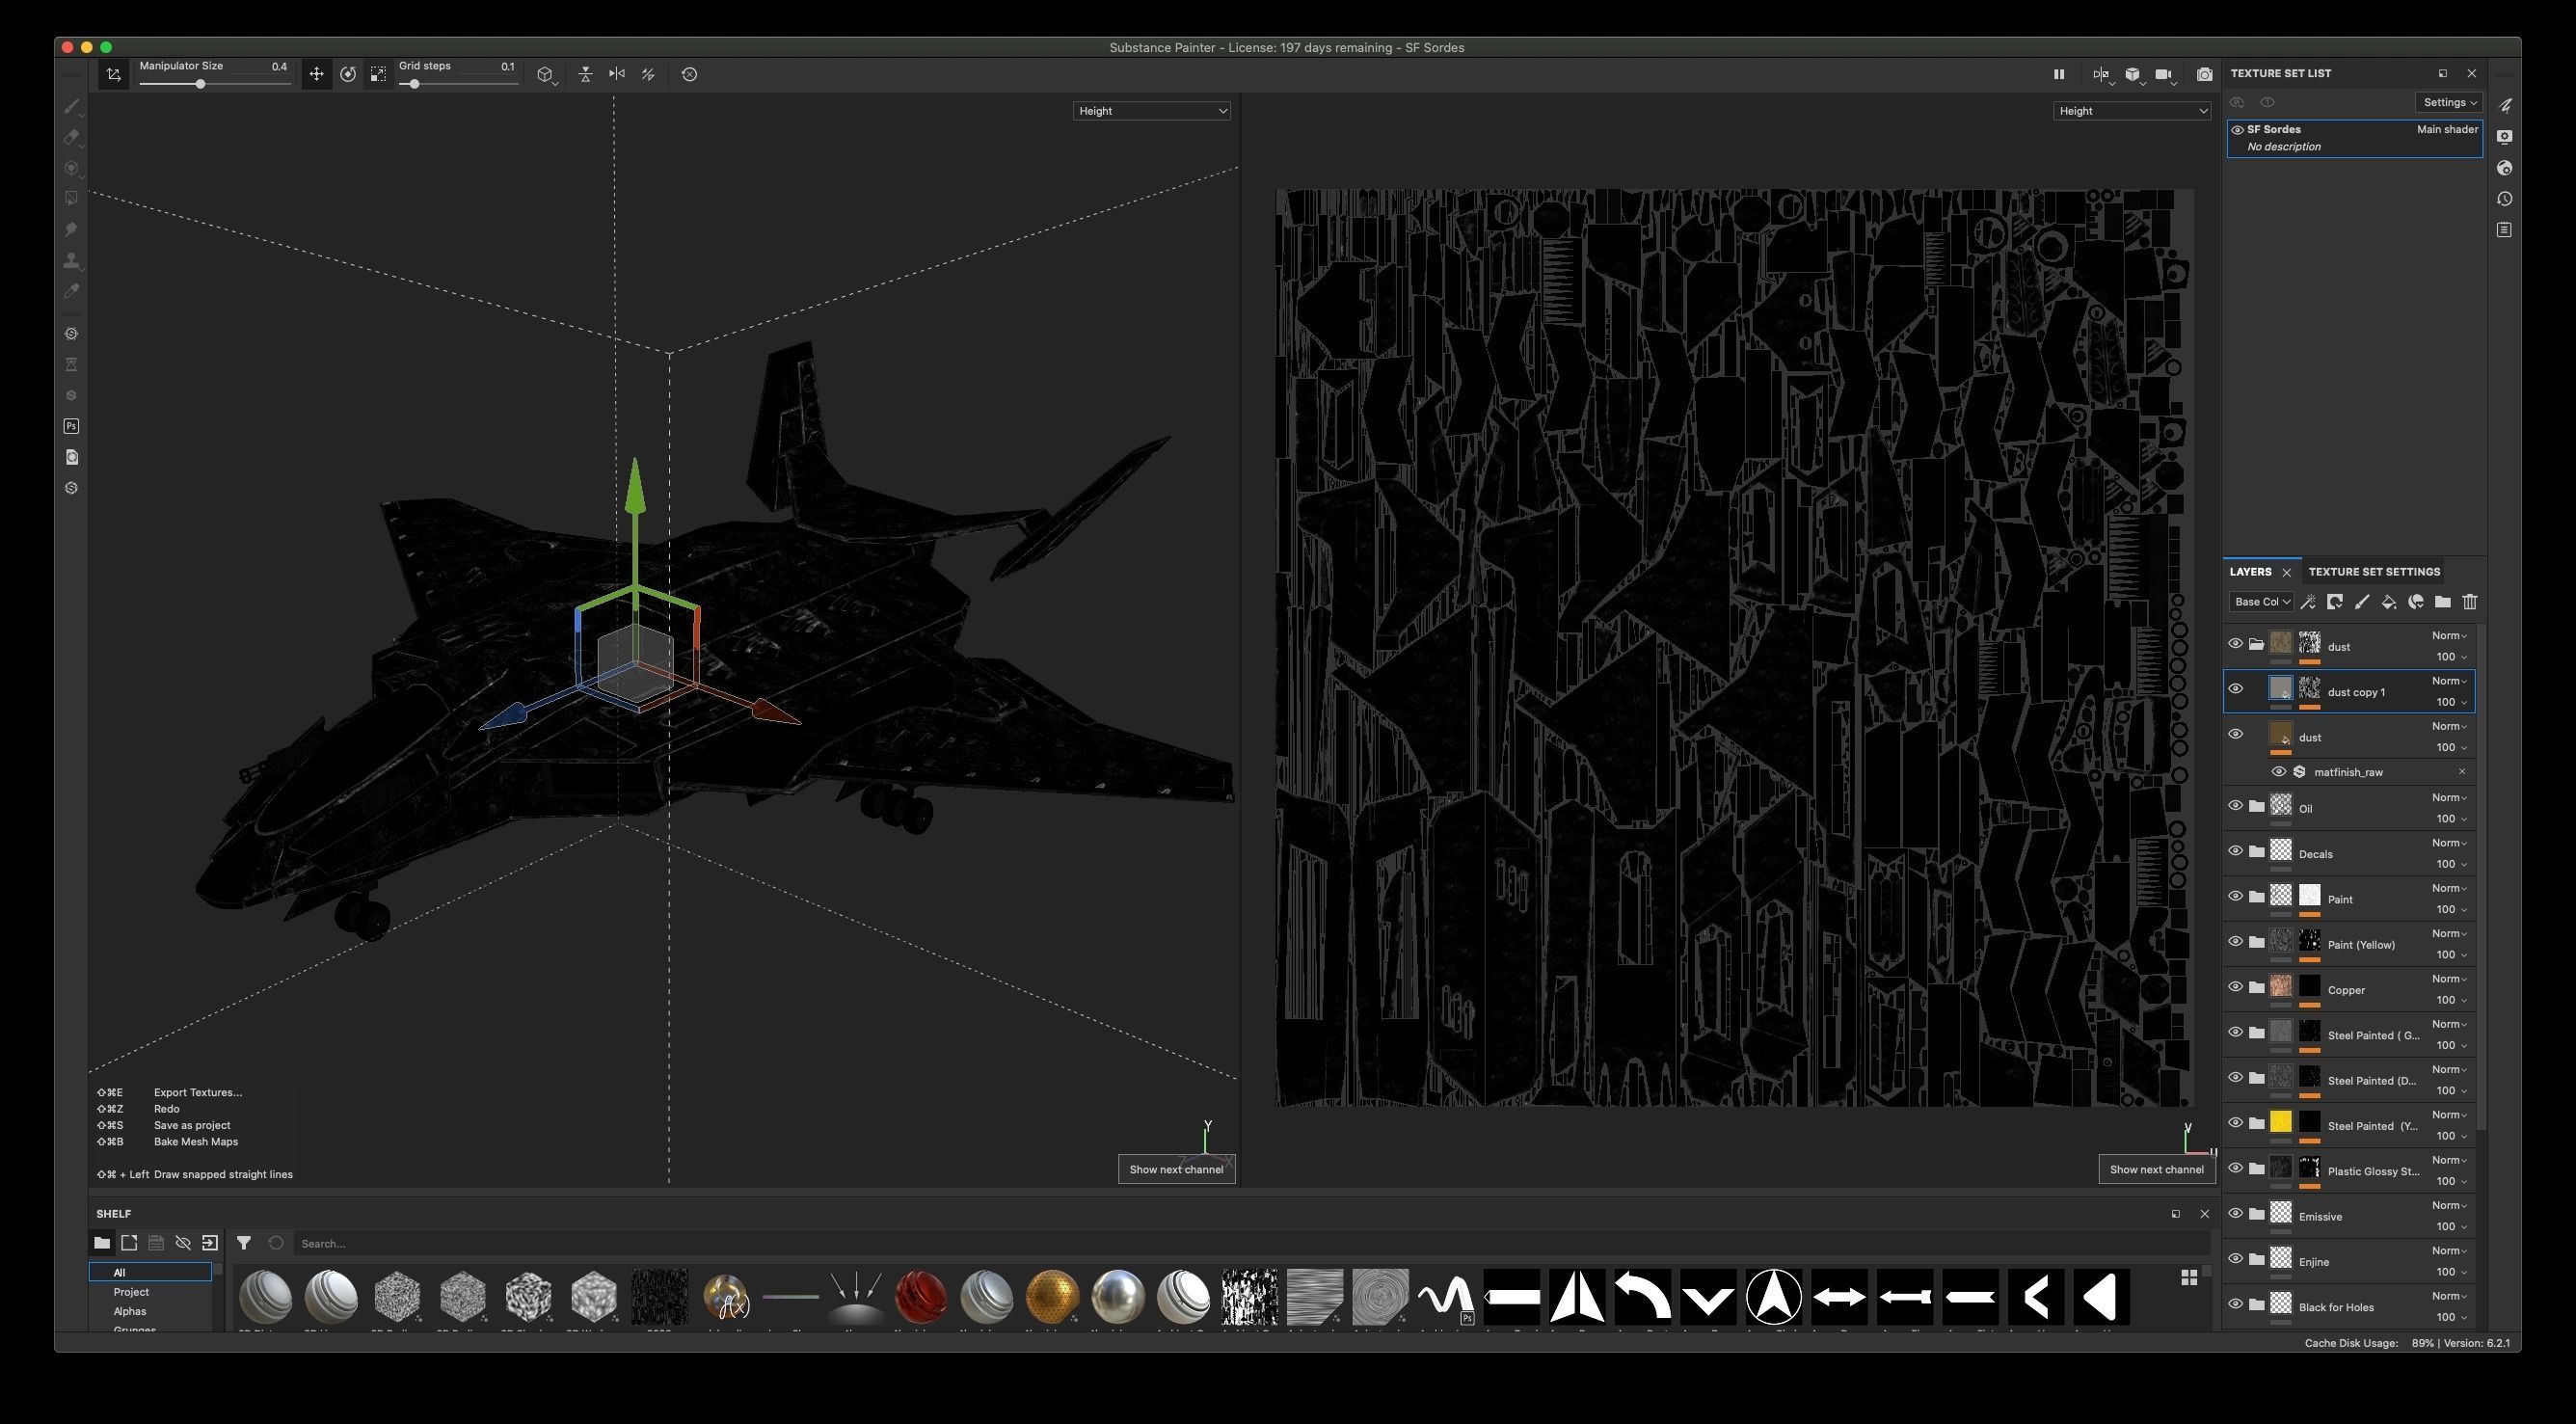
Task: Open the Base Col channel dropdown in Layers
Action: pyautogui.click(x=2260, y=602)
